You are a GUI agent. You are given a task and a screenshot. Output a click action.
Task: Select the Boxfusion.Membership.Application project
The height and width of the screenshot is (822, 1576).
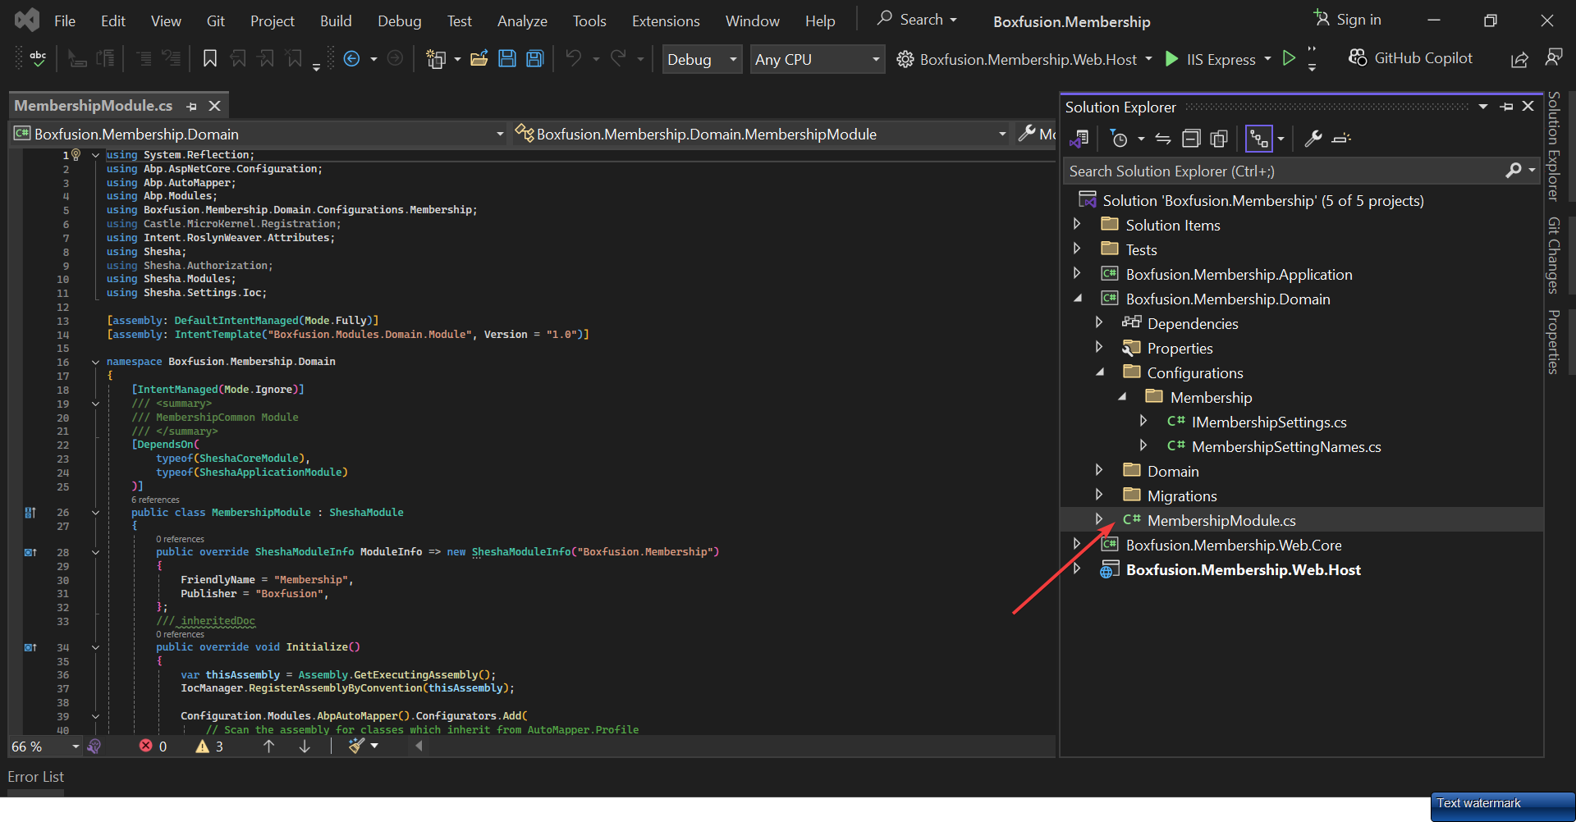1239,274
